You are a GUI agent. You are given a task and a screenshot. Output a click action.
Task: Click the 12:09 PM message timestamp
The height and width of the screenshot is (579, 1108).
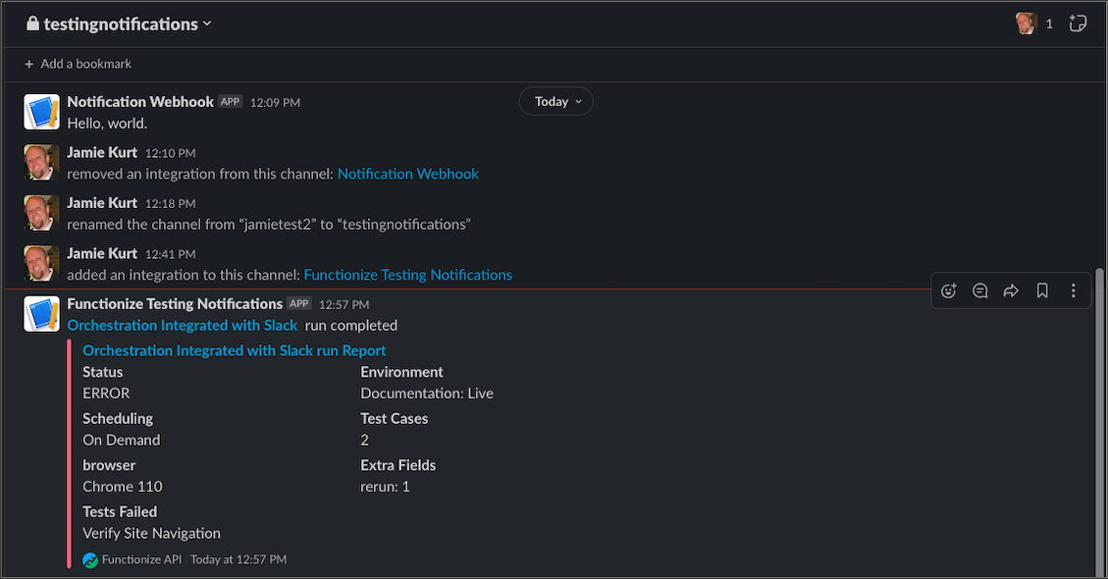tap(275, 102)
